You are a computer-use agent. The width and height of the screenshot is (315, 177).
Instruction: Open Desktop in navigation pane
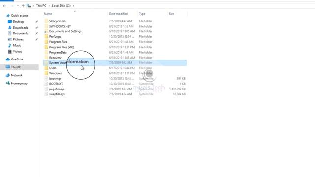point(18,22)
